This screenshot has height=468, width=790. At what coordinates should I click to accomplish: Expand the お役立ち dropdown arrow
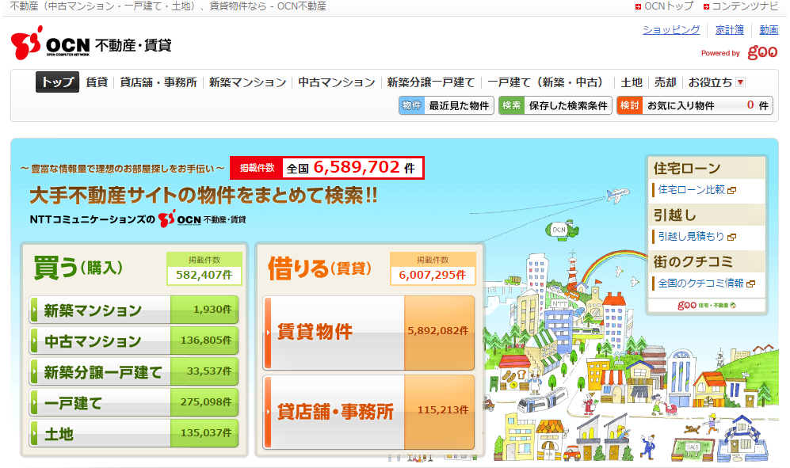tap(741, 82)
